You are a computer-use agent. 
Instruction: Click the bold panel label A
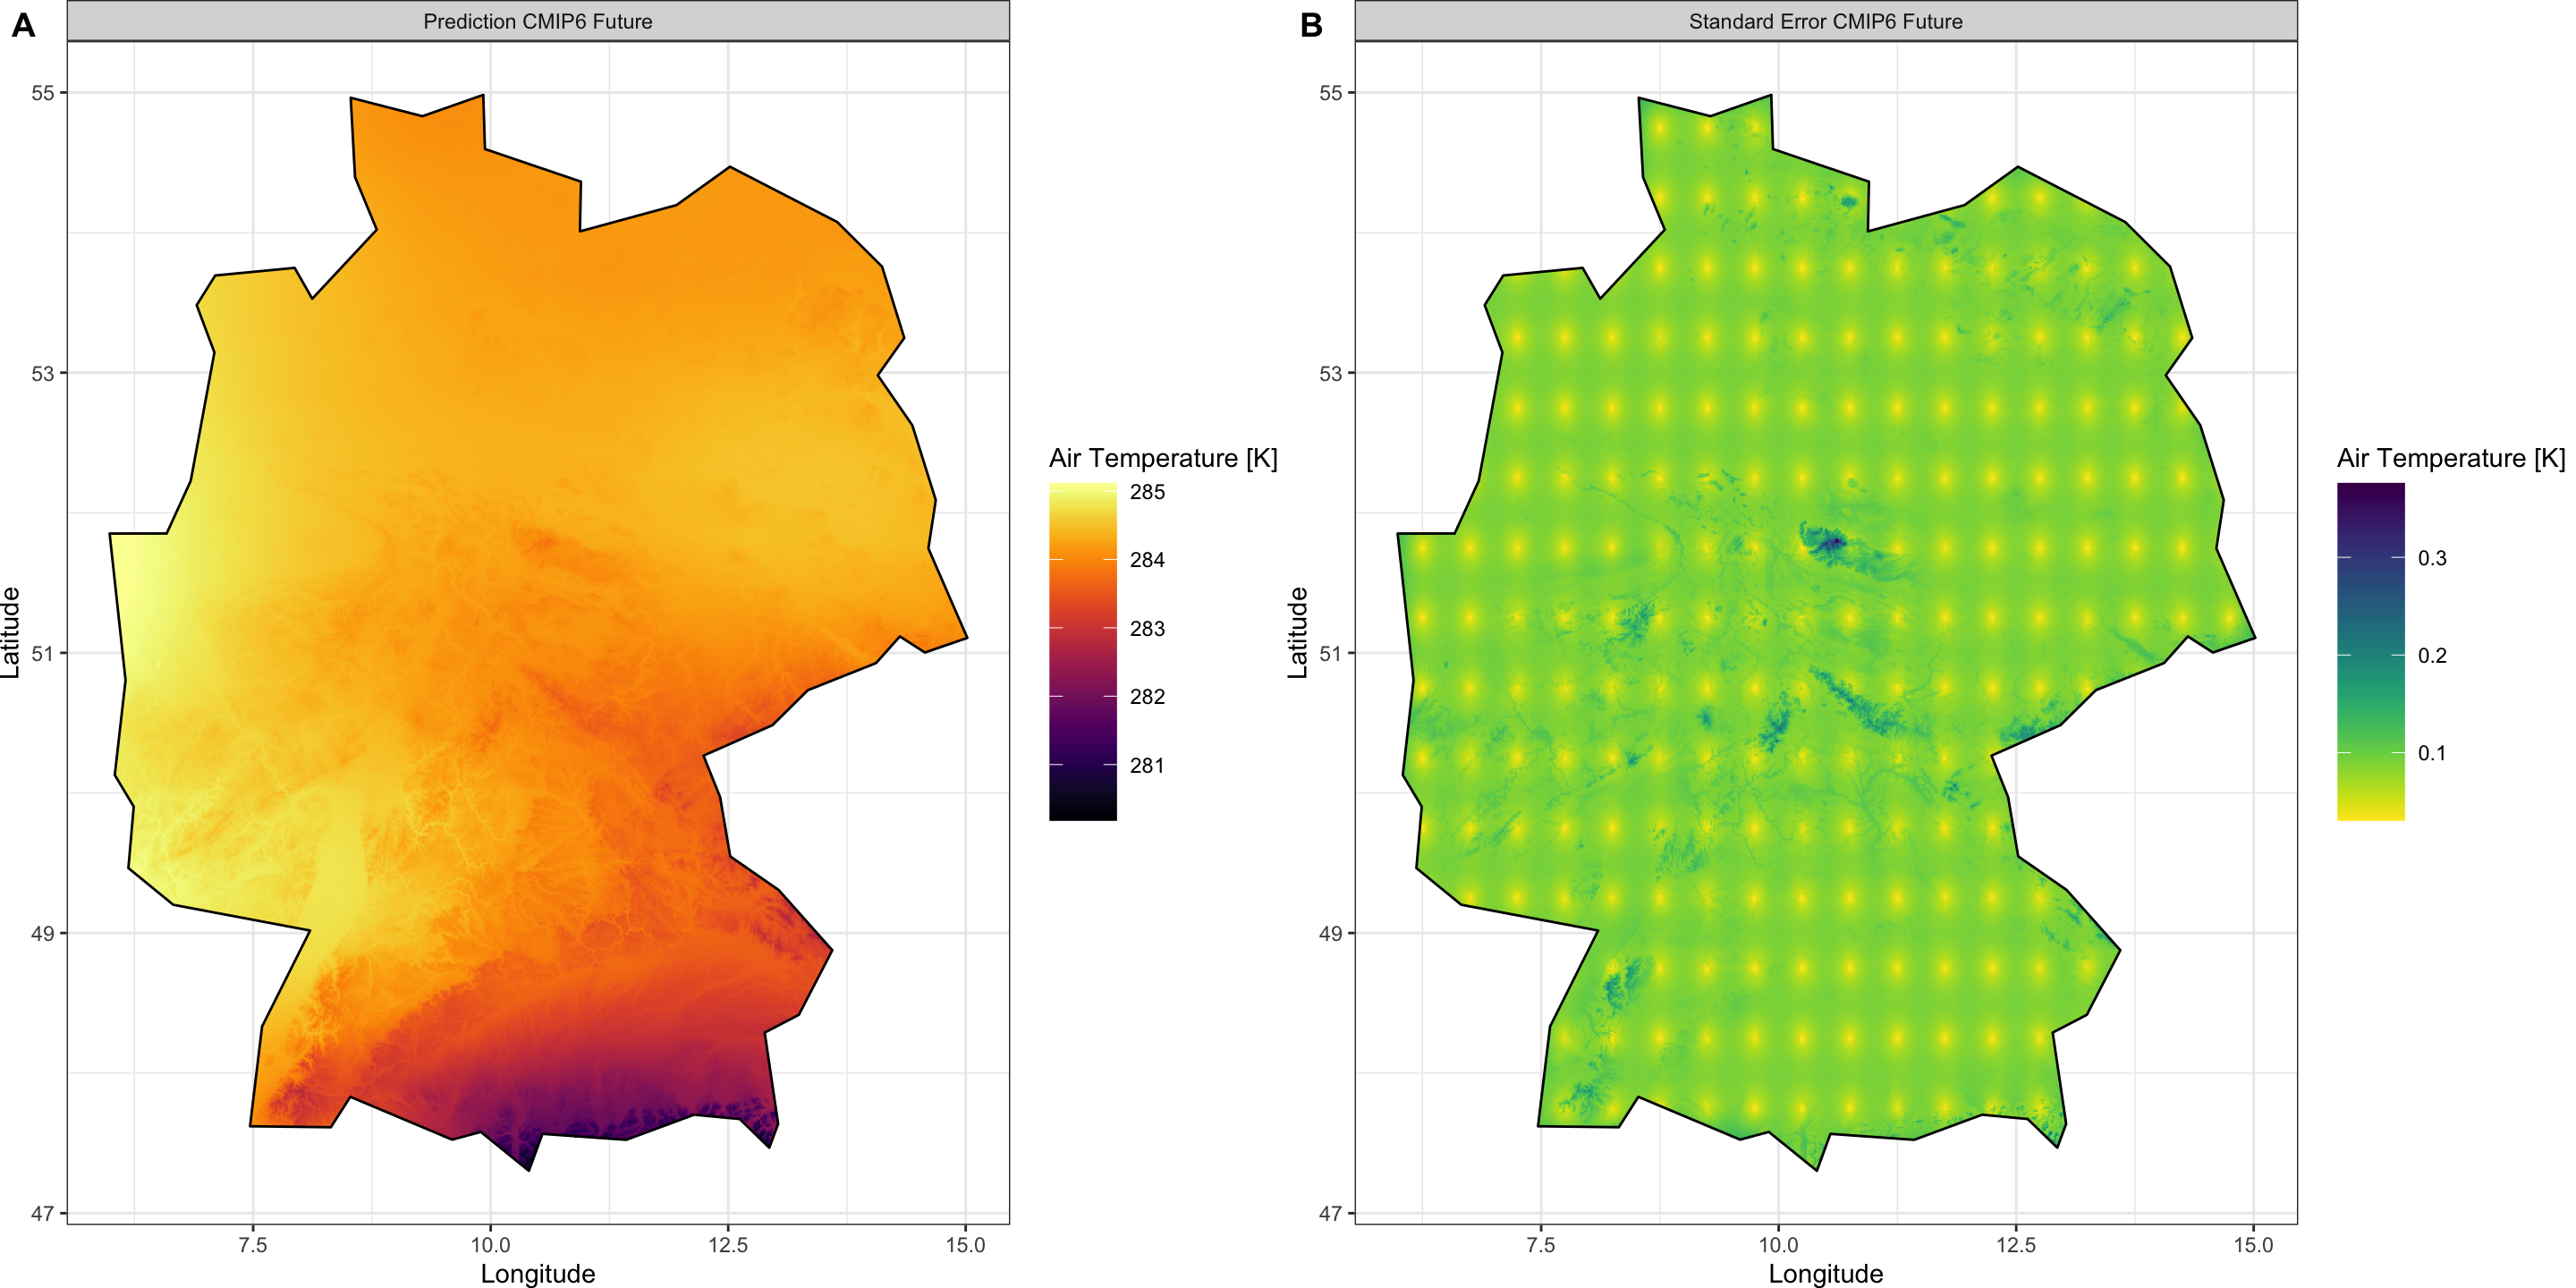click(x=23, y=25)
